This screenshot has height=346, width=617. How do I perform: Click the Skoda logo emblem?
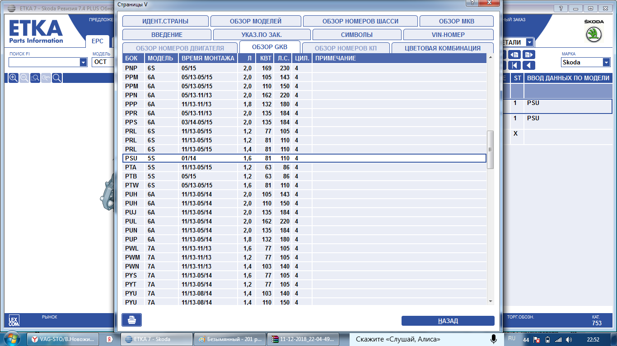[x=593, y=35]
